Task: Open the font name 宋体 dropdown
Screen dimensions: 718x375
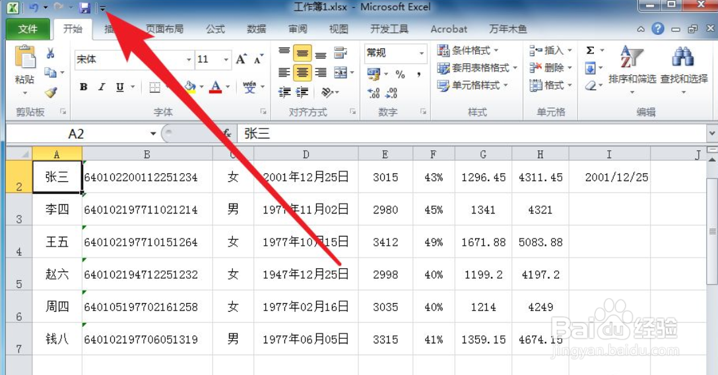Action: tap(189, 59)
